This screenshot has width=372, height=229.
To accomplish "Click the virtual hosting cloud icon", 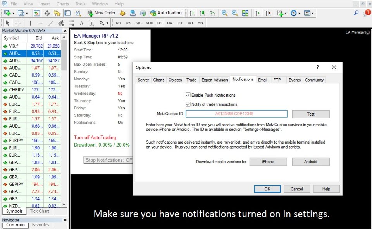I will click(x=133, y=13).
